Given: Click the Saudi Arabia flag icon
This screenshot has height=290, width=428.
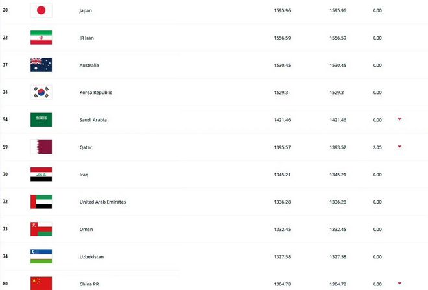Looking at the screenshot, I should (x=42, y=119).
